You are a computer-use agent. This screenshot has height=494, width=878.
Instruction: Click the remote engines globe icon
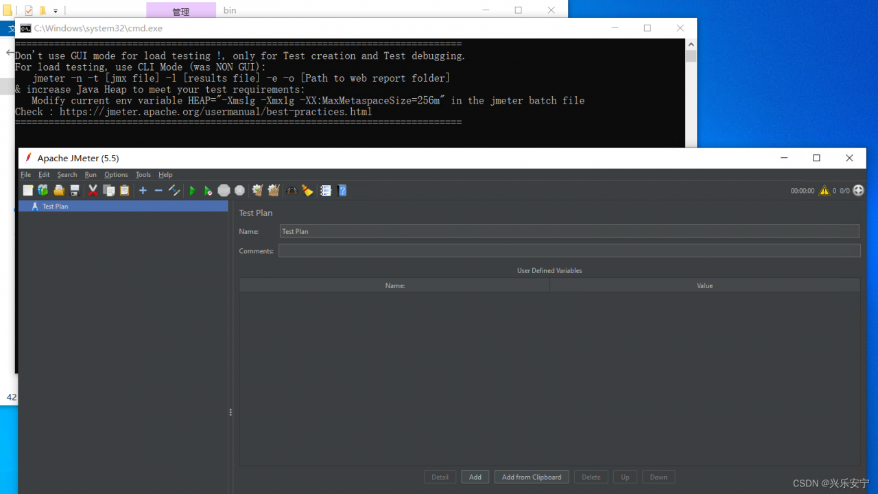[859, 191]
